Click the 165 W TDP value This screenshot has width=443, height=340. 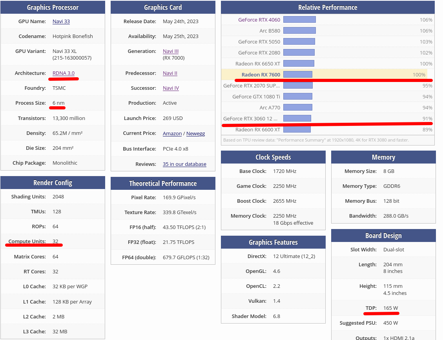(390, 308)
